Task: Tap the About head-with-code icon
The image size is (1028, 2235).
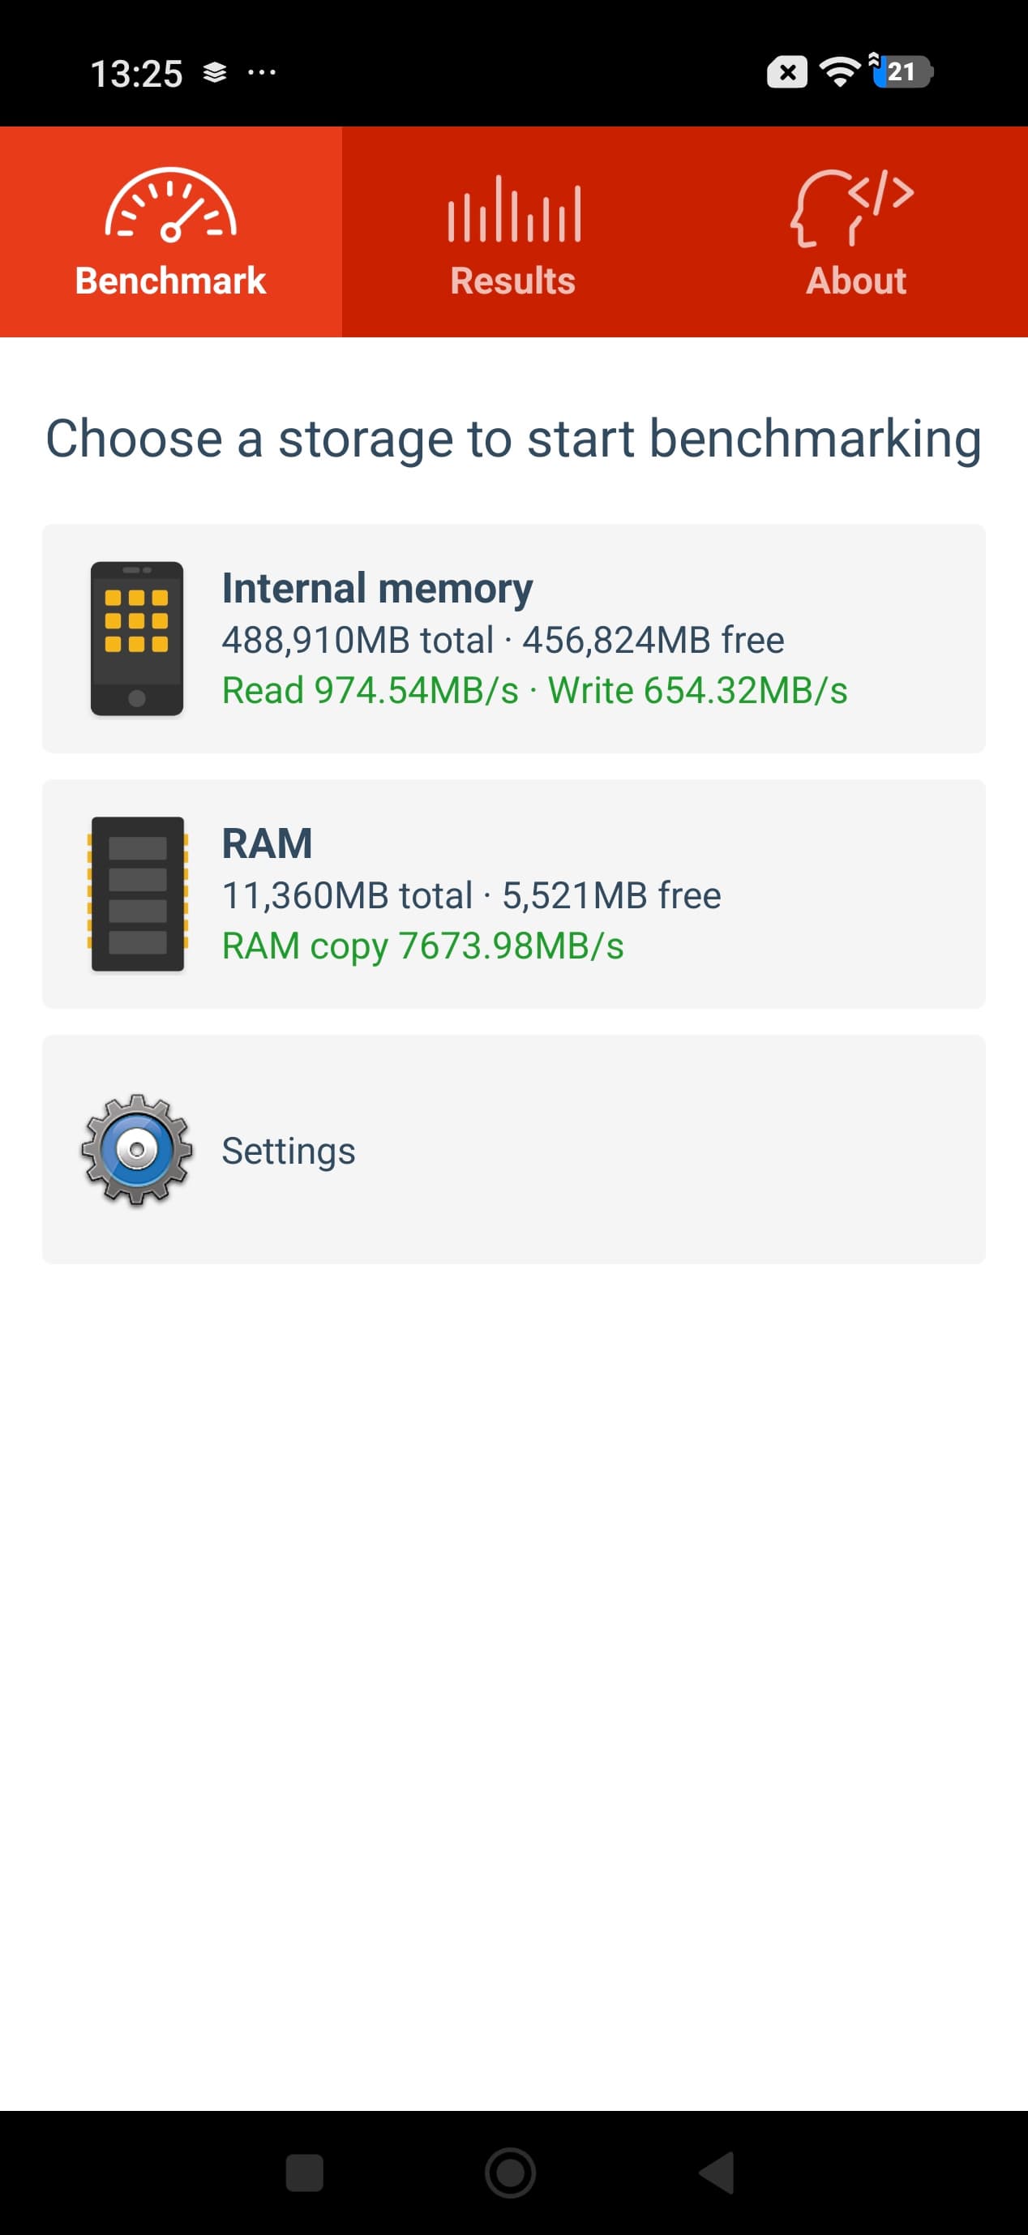Action: coord(852,208)
